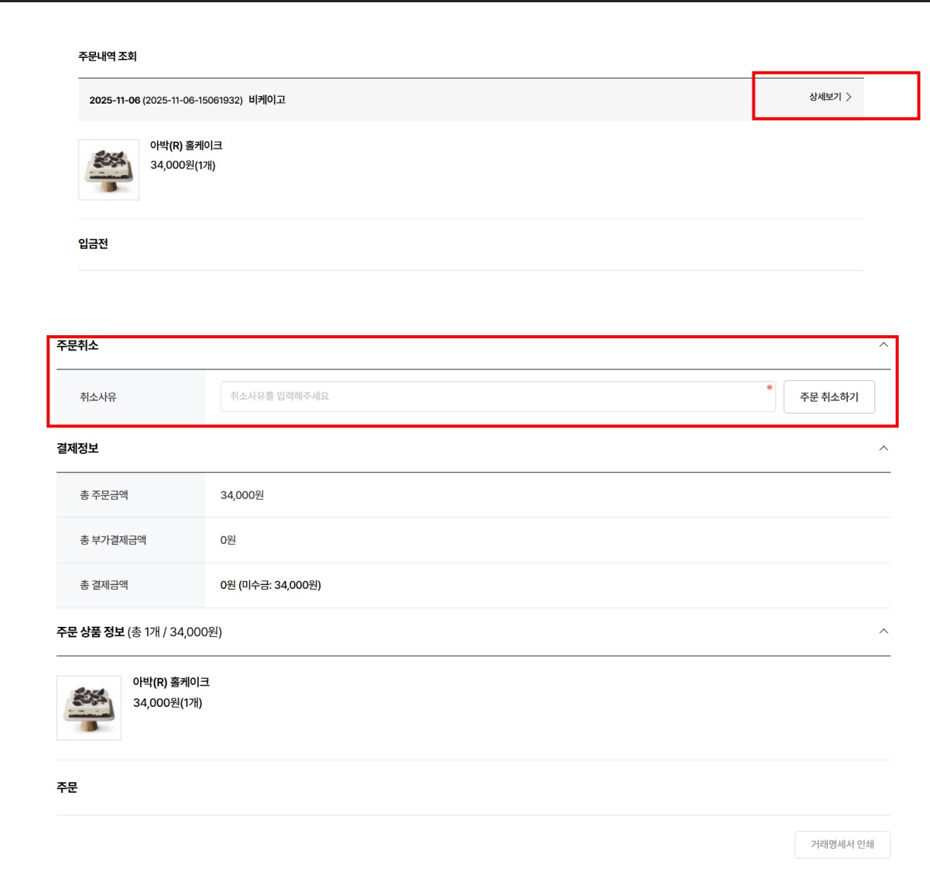Click the 결제정보 section heading
Viewport: 930px width, 876px height.
78,449
